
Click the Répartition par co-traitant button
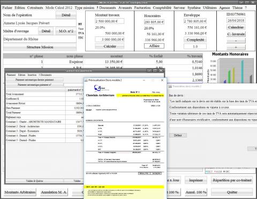coord(232,180)
